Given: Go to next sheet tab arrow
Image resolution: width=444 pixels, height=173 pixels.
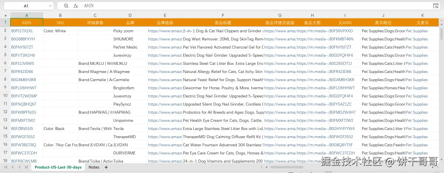Looking at the screenshot, I should [x=19, y=167].
